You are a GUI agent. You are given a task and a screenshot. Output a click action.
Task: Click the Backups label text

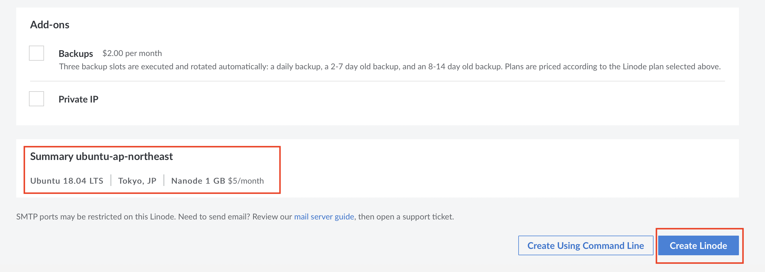[x=76, y=54]
